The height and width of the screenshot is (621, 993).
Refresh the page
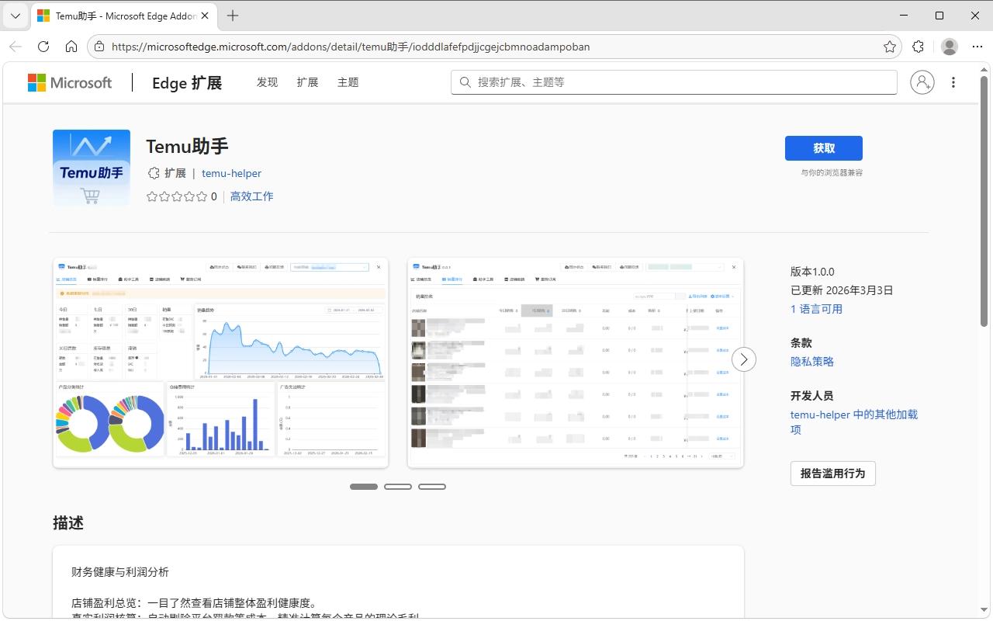(43, 47)
